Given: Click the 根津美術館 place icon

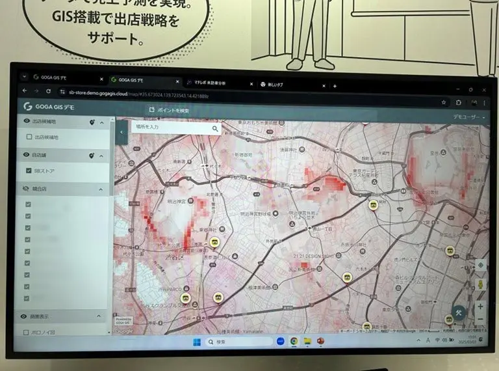Looking at the screenshot, I should coord(275,287).
